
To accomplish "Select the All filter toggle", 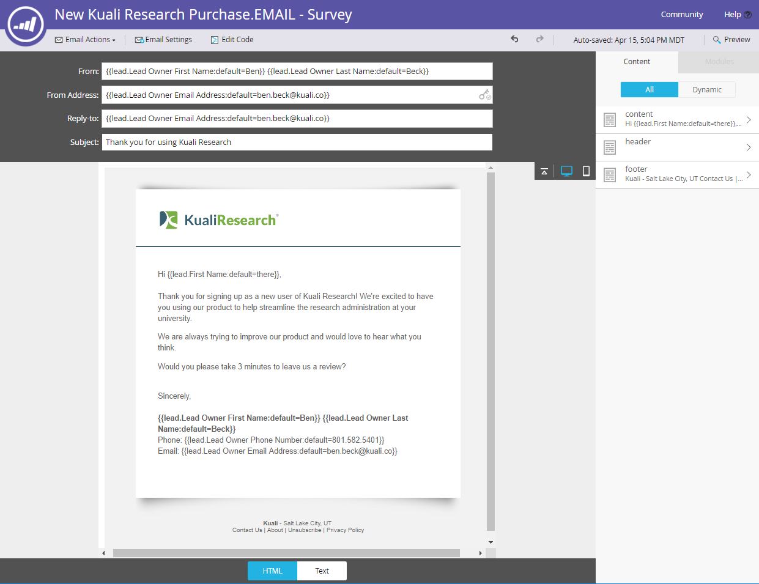I will click(650, 89).
